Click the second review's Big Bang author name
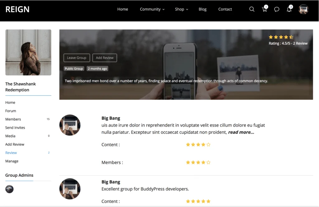Screen dimensions: 319x207 [111, 182]
